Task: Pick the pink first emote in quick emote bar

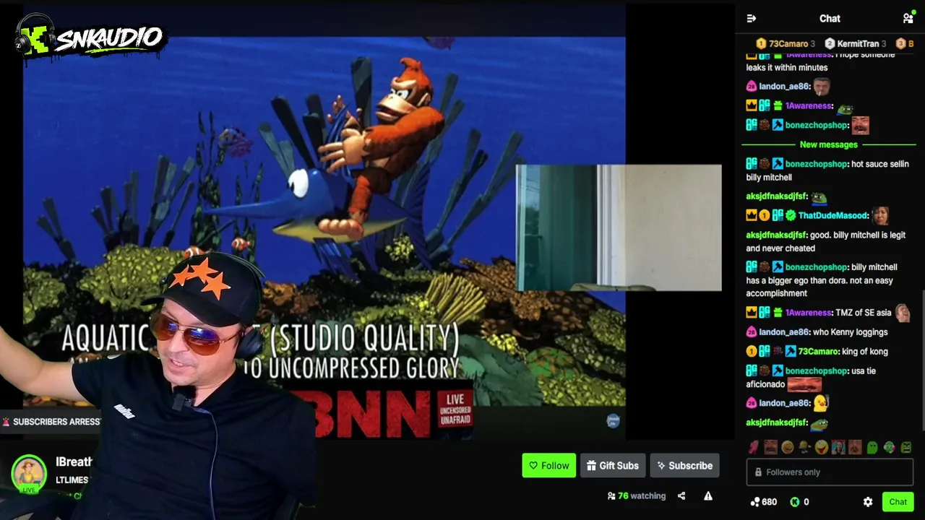Action: 754,448
